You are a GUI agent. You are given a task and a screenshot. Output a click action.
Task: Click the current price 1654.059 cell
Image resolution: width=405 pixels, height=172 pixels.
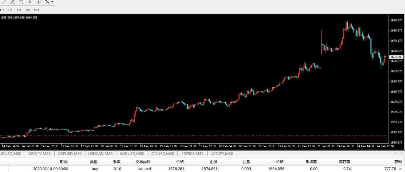pos(276,169)
